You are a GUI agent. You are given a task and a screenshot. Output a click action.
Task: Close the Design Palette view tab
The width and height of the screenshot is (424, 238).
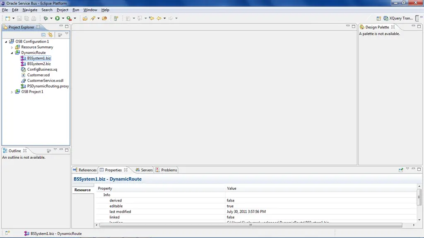coord(393,27)
